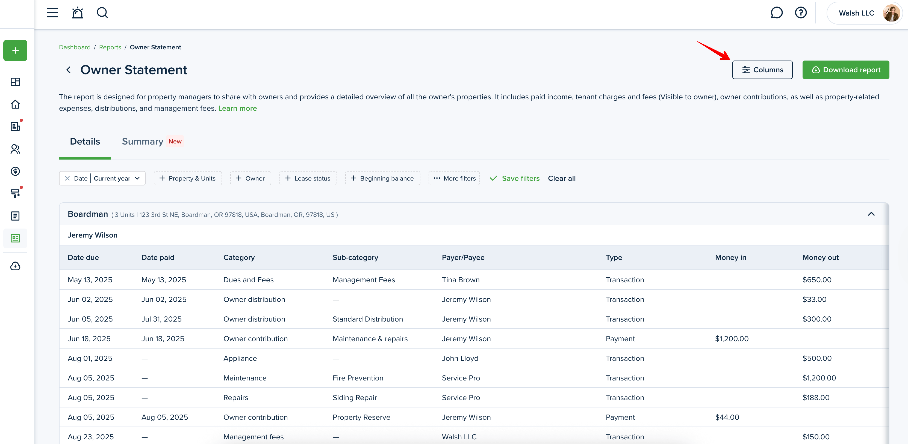Remove the Date filter with the X
908x444 pixels.
[x=67, y=178]
